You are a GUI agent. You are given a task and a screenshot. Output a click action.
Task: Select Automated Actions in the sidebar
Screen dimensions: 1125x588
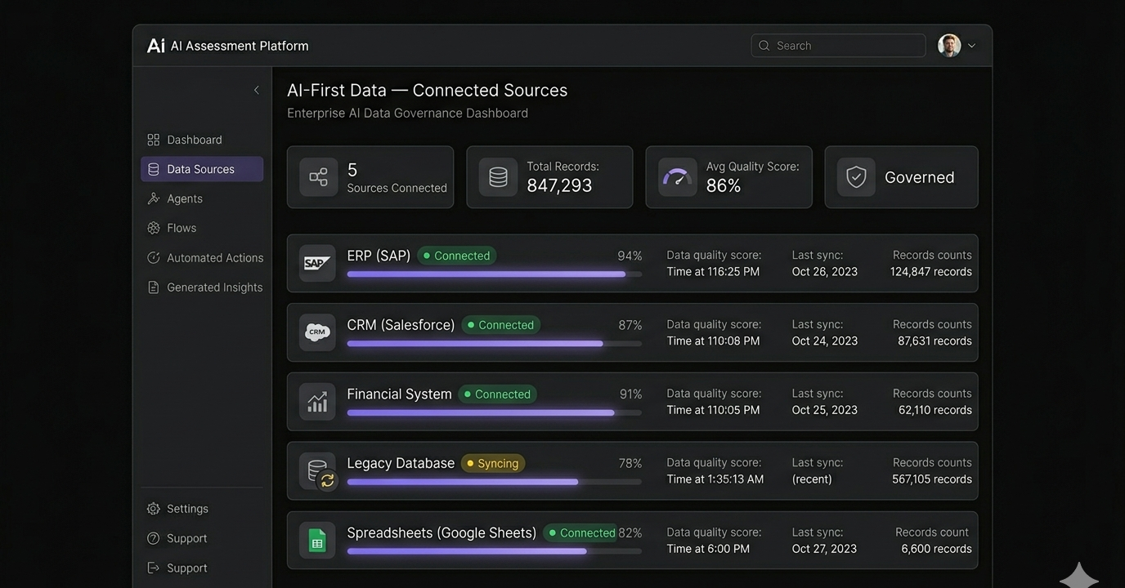click(214, 258)
